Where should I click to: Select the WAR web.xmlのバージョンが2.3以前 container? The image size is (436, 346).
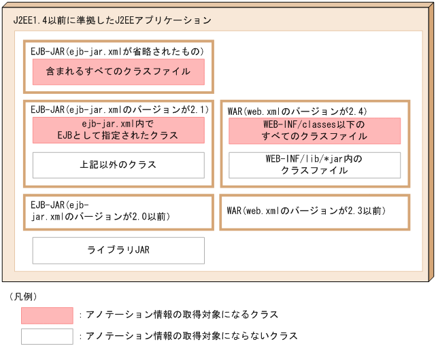(314, 211)
